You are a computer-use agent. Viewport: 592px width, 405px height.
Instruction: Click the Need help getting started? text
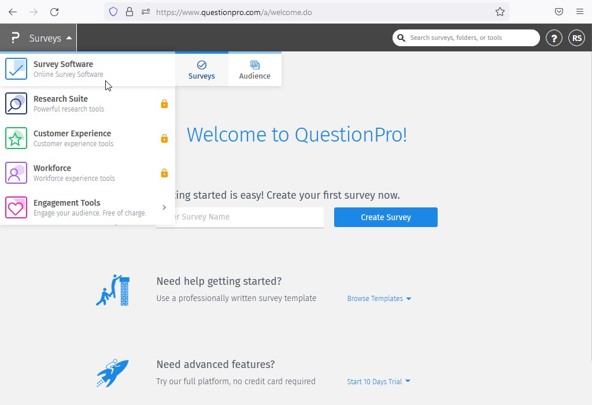pos(219,281)
